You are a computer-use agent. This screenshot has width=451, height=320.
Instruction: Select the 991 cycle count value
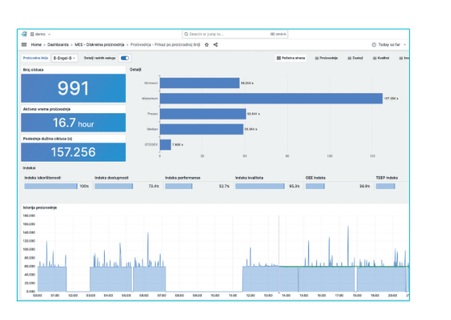tap(73, 88)
